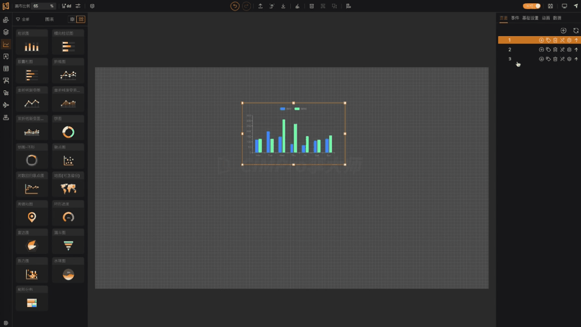Image resolution: width=581 pixels, height=327 pixels.
Task: Click the clear brush icon in toolbar
Action: coord(297,6)
